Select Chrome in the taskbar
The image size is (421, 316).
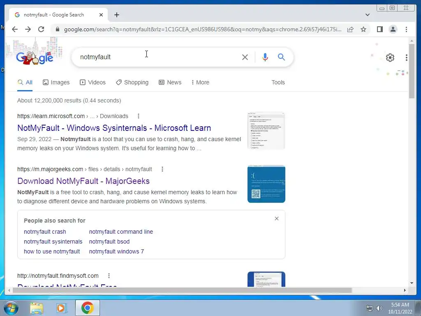pos(87,308)
